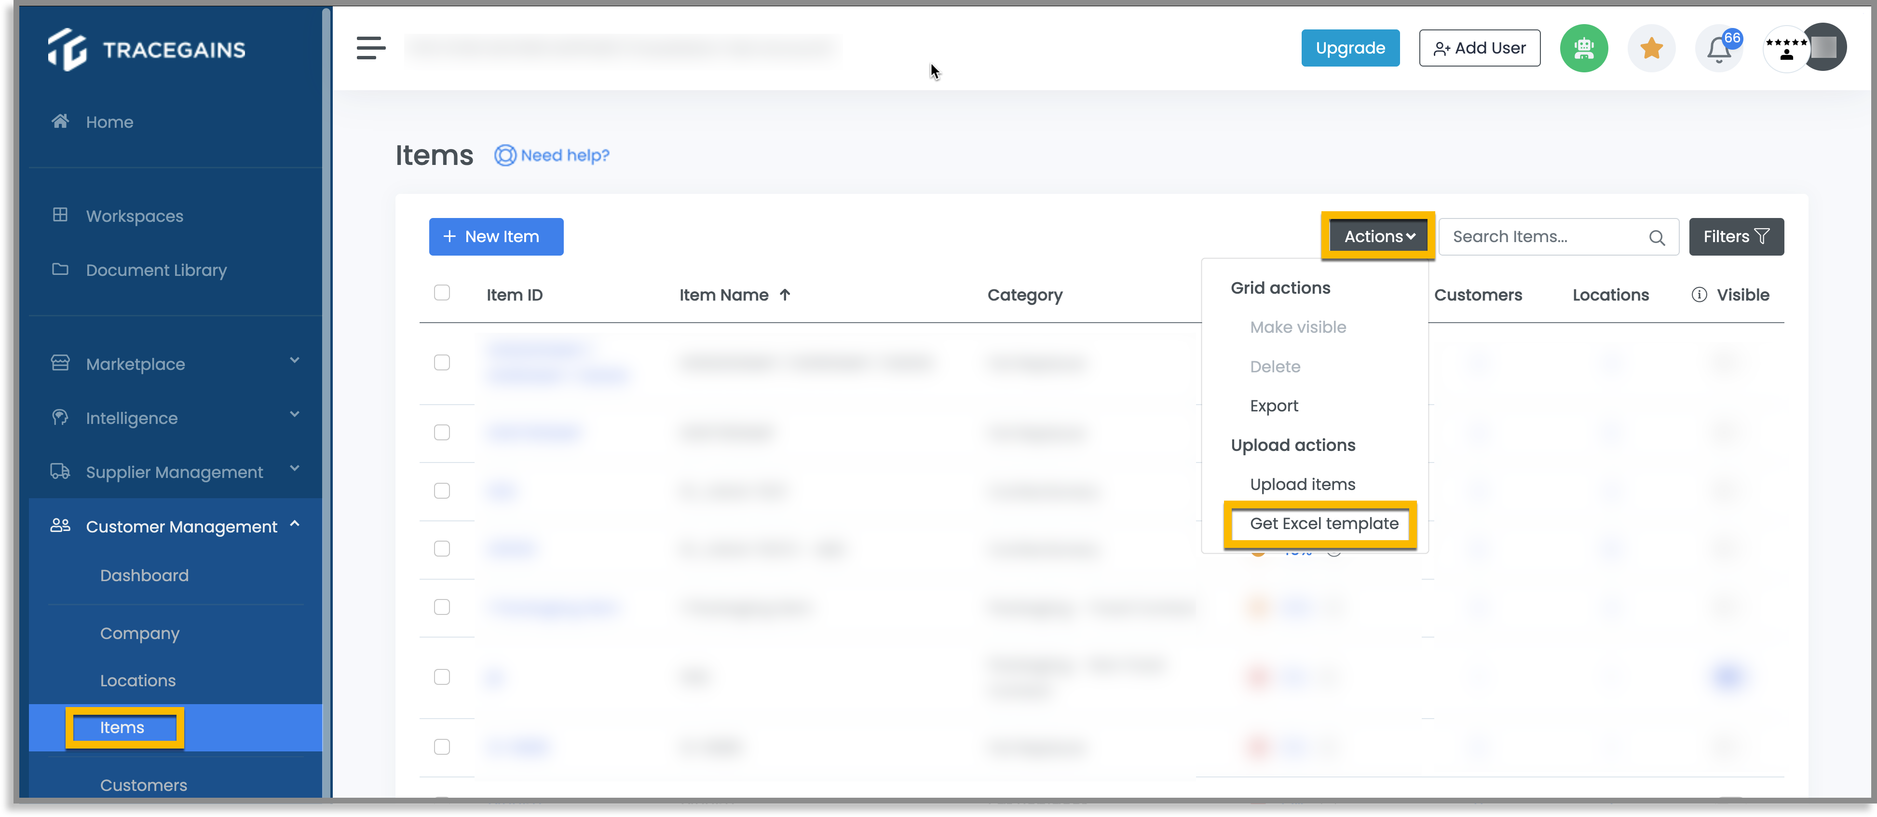Click the Locations column header

(1610, 295)
